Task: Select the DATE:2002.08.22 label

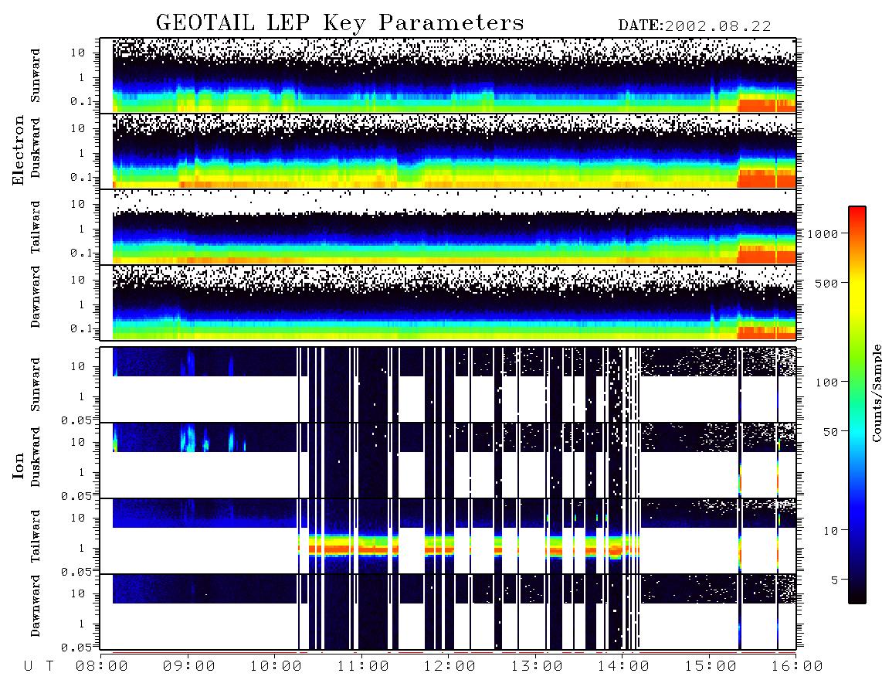Action: coord(694,26)
